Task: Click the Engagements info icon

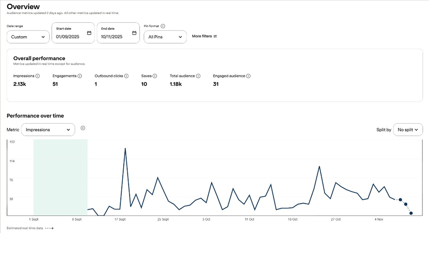Action: [80, 76]
